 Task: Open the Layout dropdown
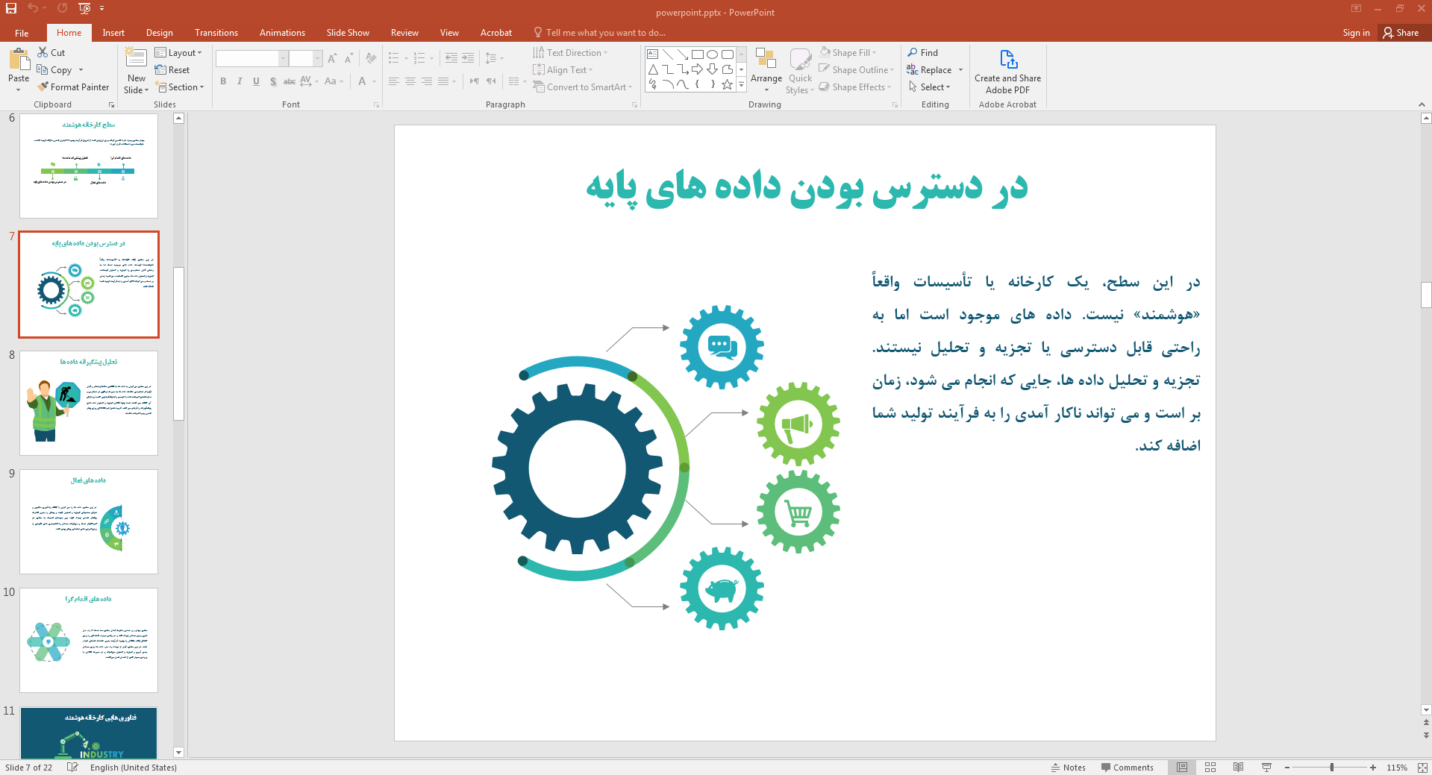178,53
